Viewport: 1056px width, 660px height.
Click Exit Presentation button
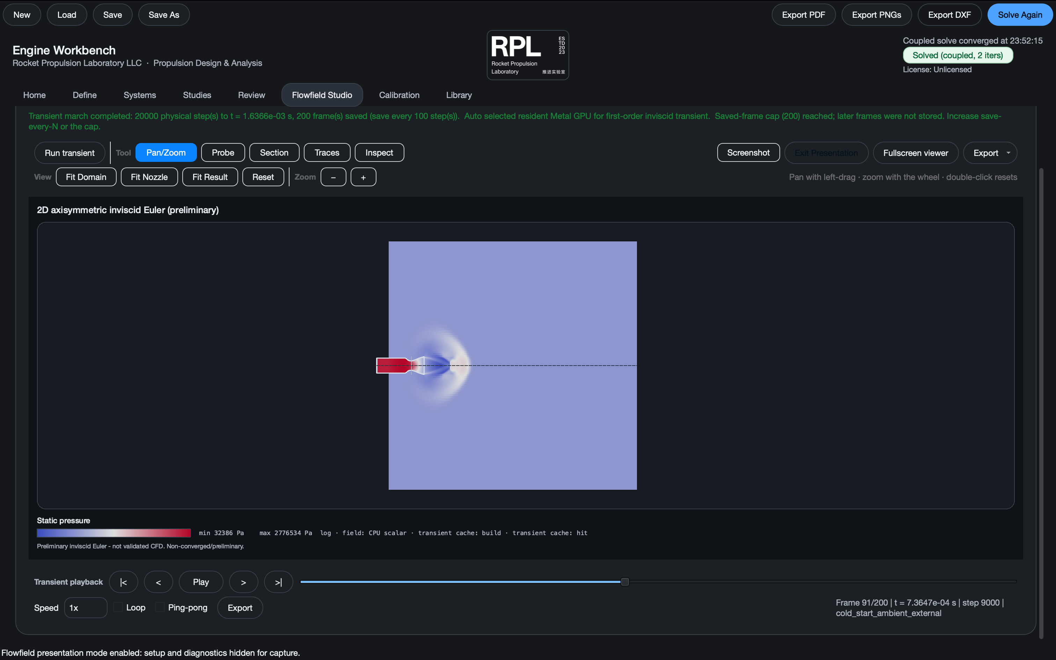[826, 153]
